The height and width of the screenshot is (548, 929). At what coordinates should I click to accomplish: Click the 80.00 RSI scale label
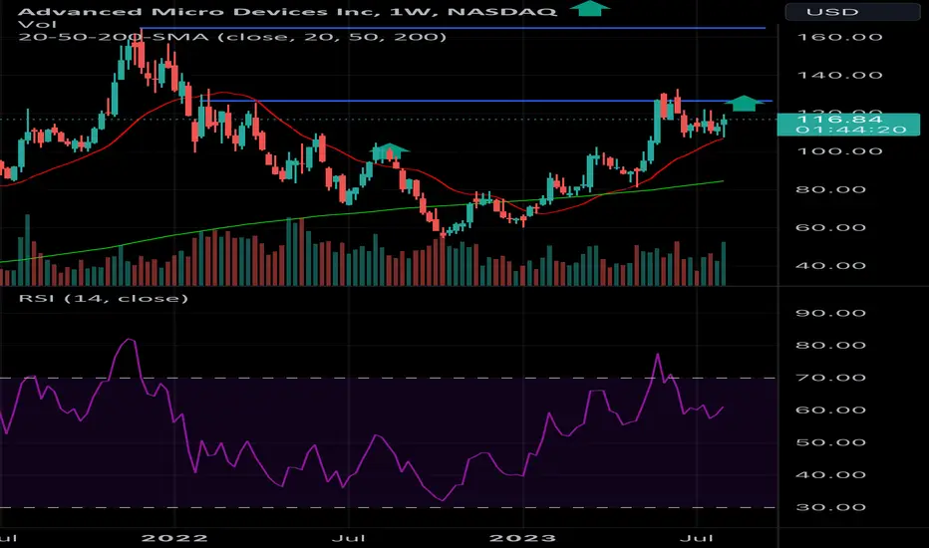(830, 346)
